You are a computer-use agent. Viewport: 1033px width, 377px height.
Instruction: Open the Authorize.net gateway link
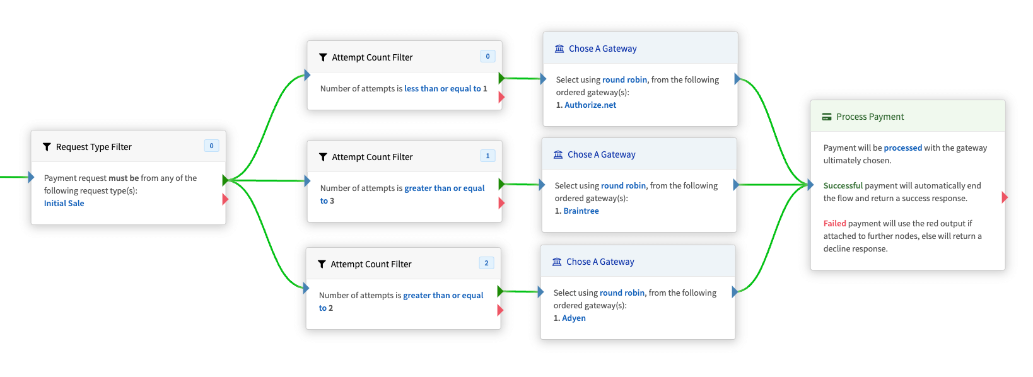[590, 105]
